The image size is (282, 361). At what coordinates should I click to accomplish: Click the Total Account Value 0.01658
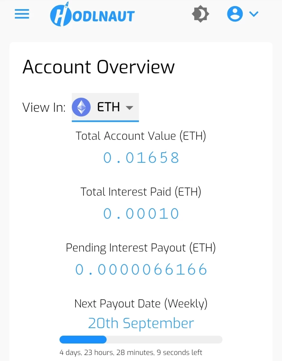pyautogui.click(x=141, y=158)
